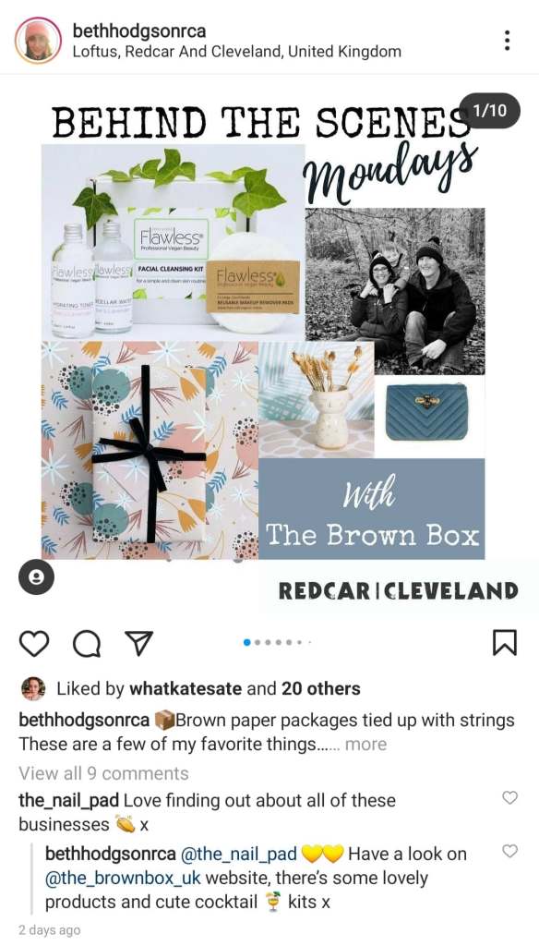Save the post with the bookmark icon
Image resolution: width=539 pixels, height=946 pixels.
tap(505, 643)
